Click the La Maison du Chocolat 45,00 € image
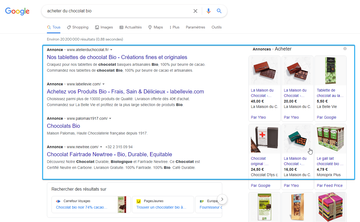 [x=265, y=71]
